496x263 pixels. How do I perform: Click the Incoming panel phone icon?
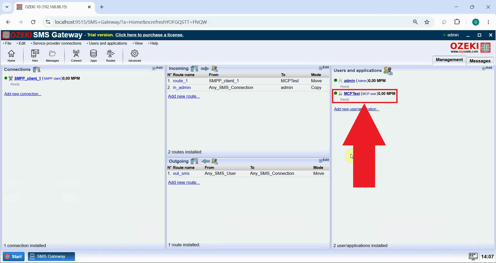click(x=194, y=68)
